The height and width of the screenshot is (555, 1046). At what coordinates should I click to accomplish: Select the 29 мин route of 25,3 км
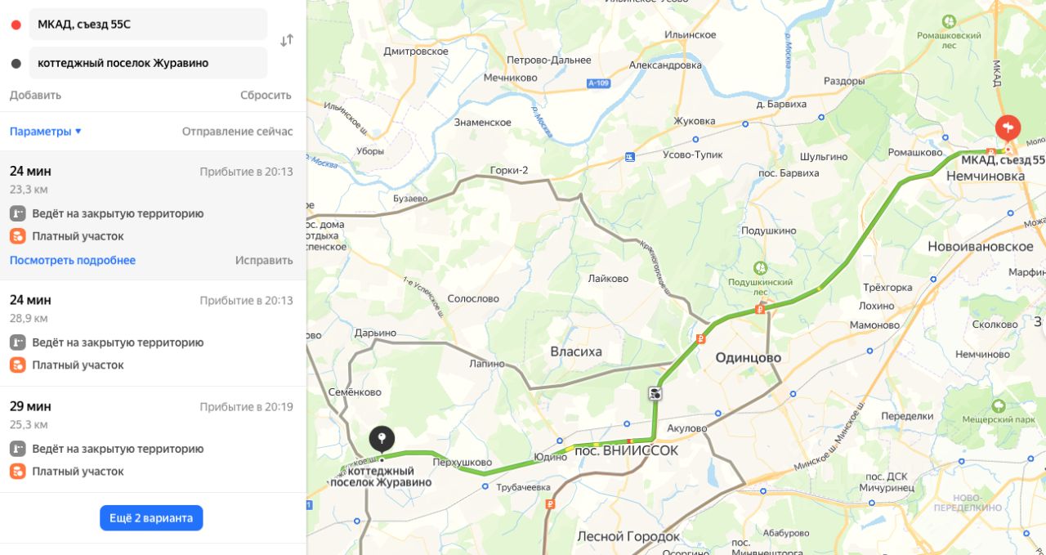point(153,439)
